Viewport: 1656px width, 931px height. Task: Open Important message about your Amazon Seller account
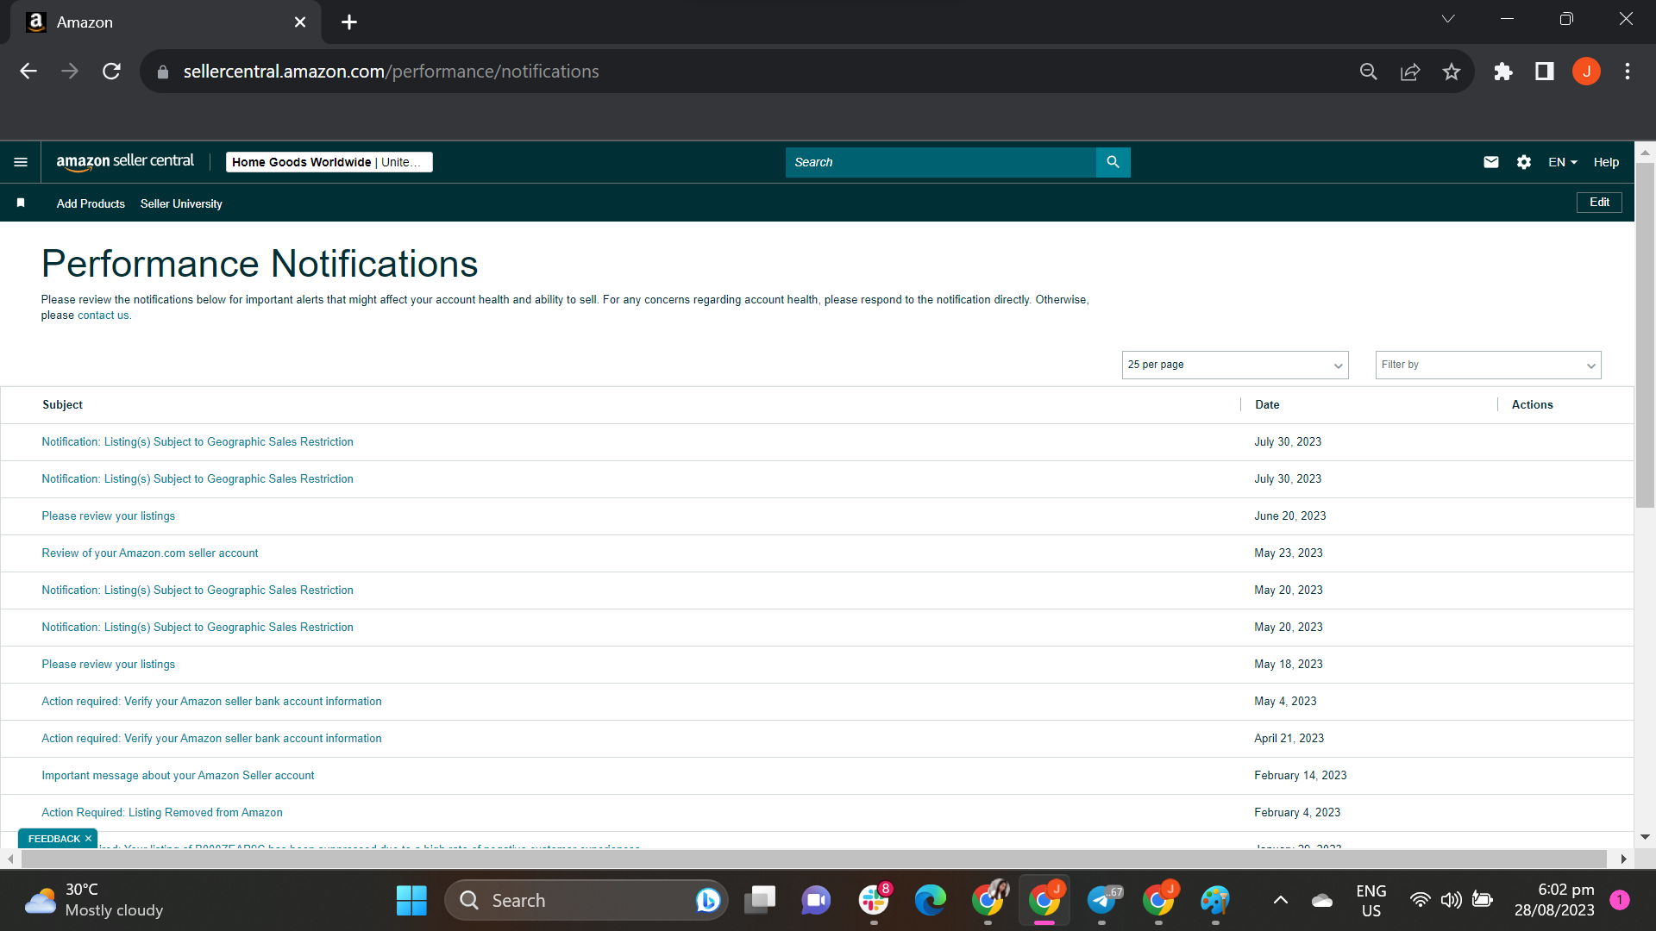(x=178, y=776)
